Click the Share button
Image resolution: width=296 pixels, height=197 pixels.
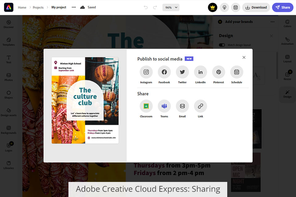283,7
